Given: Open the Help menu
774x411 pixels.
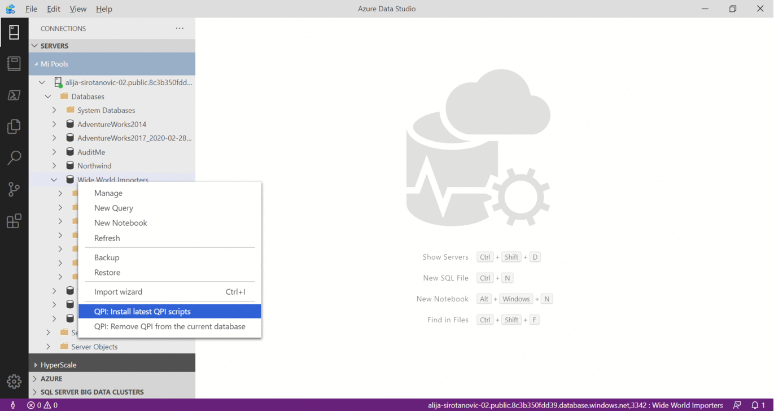Looking at the screenshot, I should point(104,9).
